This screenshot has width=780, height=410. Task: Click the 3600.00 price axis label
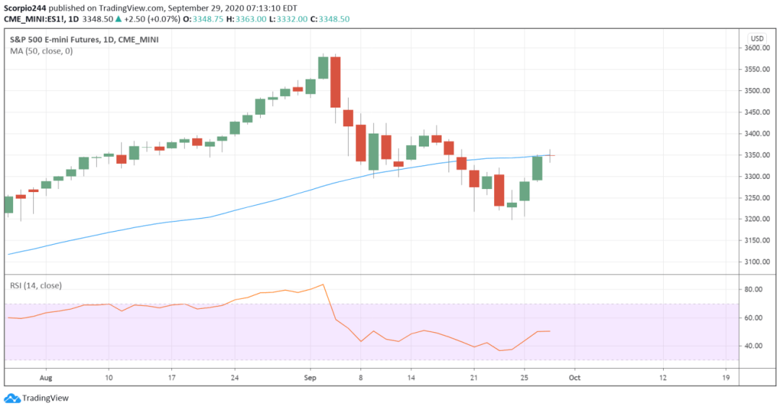(x=757, y=48)
